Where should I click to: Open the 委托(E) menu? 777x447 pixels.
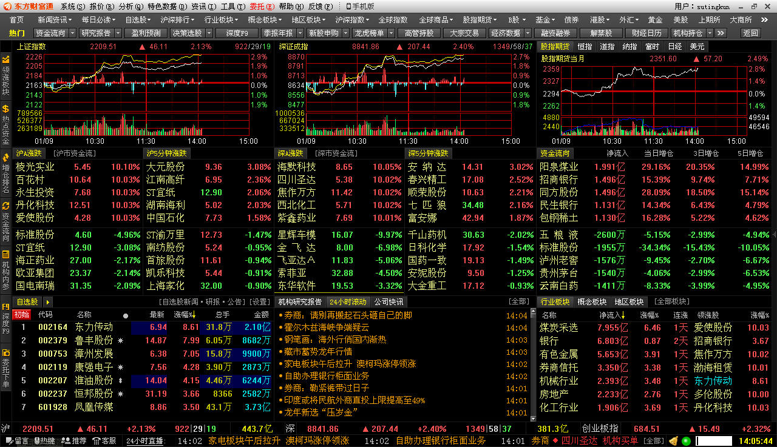coord(262,6)
